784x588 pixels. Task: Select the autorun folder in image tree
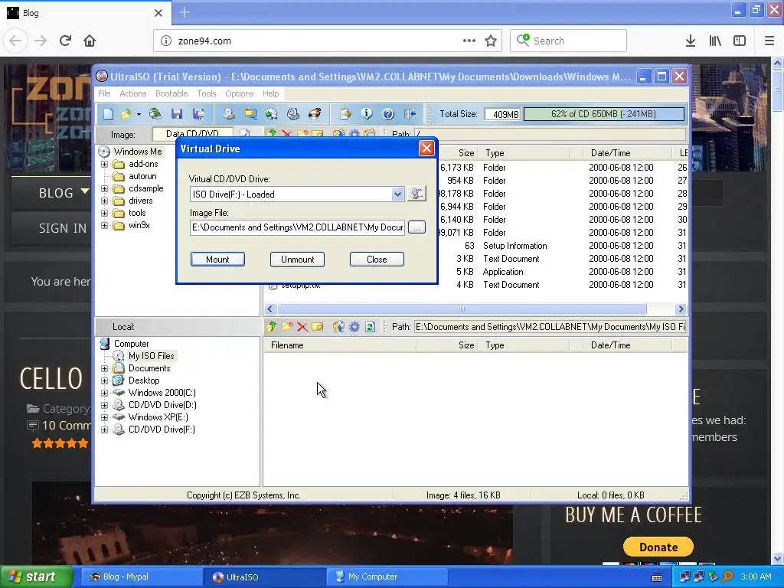pos(142,176)
